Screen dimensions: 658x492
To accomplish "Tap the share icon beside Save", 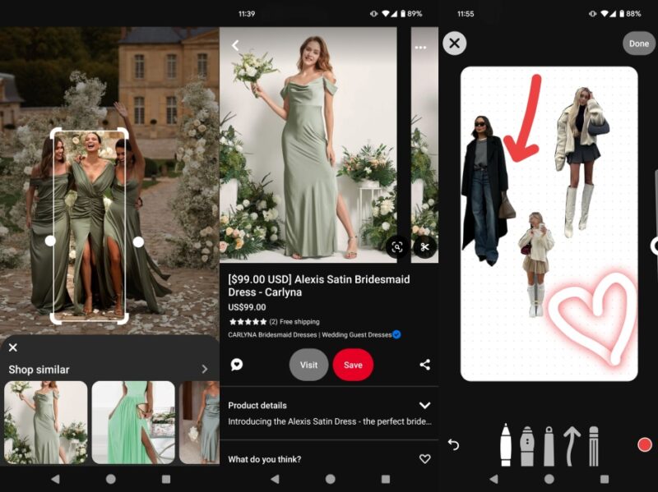I will point(424,365).
